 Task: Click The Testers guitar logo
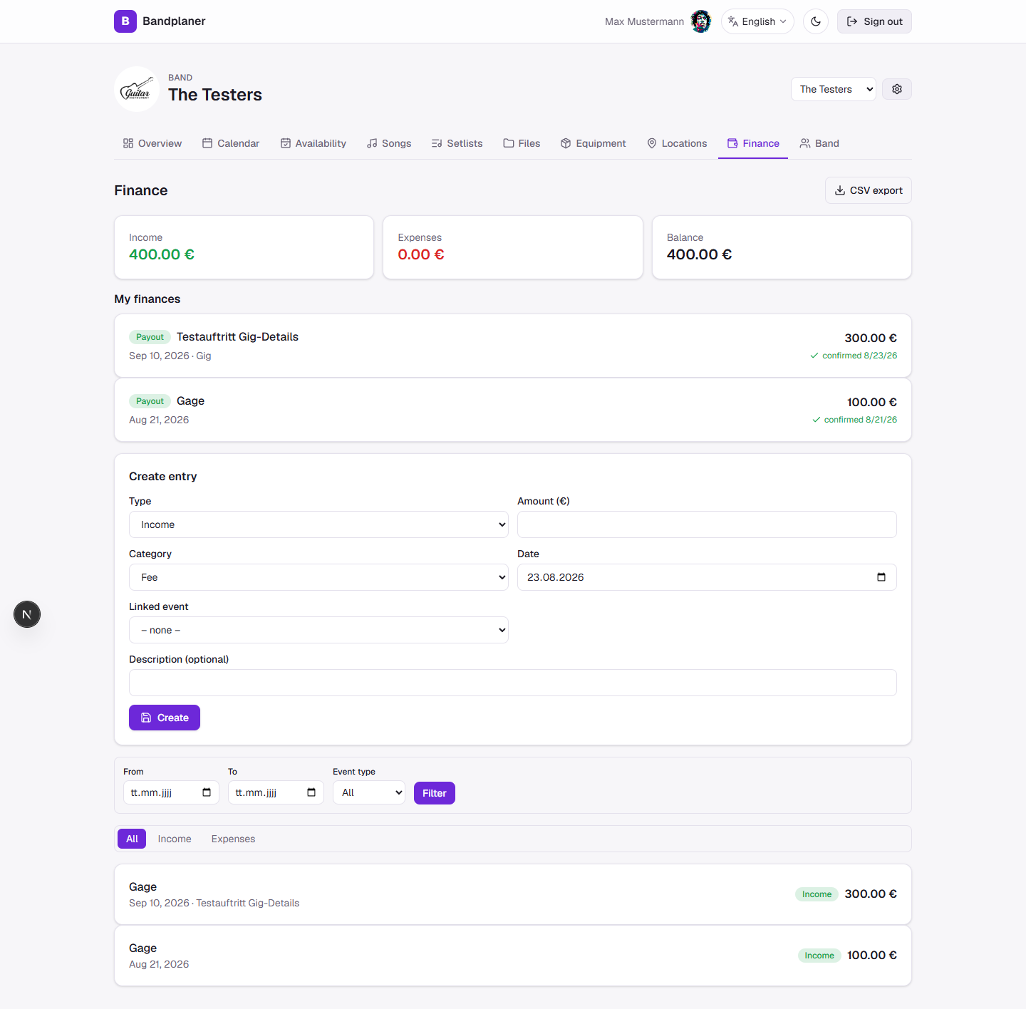click(137, 89)
